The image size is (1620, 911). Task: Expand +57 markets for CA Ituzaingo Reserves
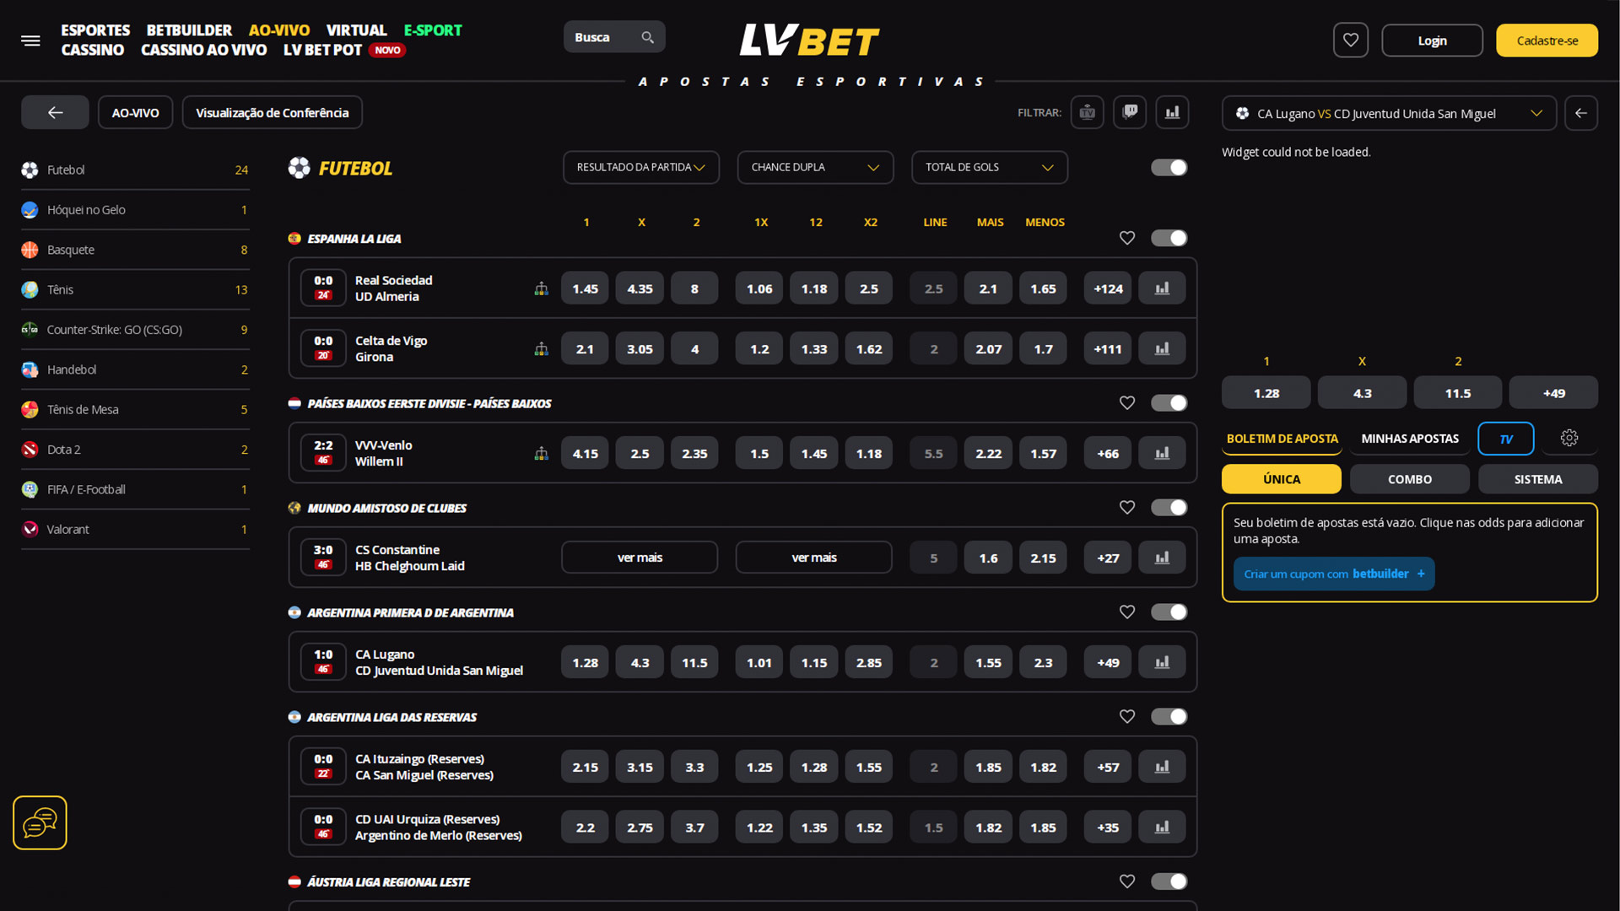point(1107,767)
